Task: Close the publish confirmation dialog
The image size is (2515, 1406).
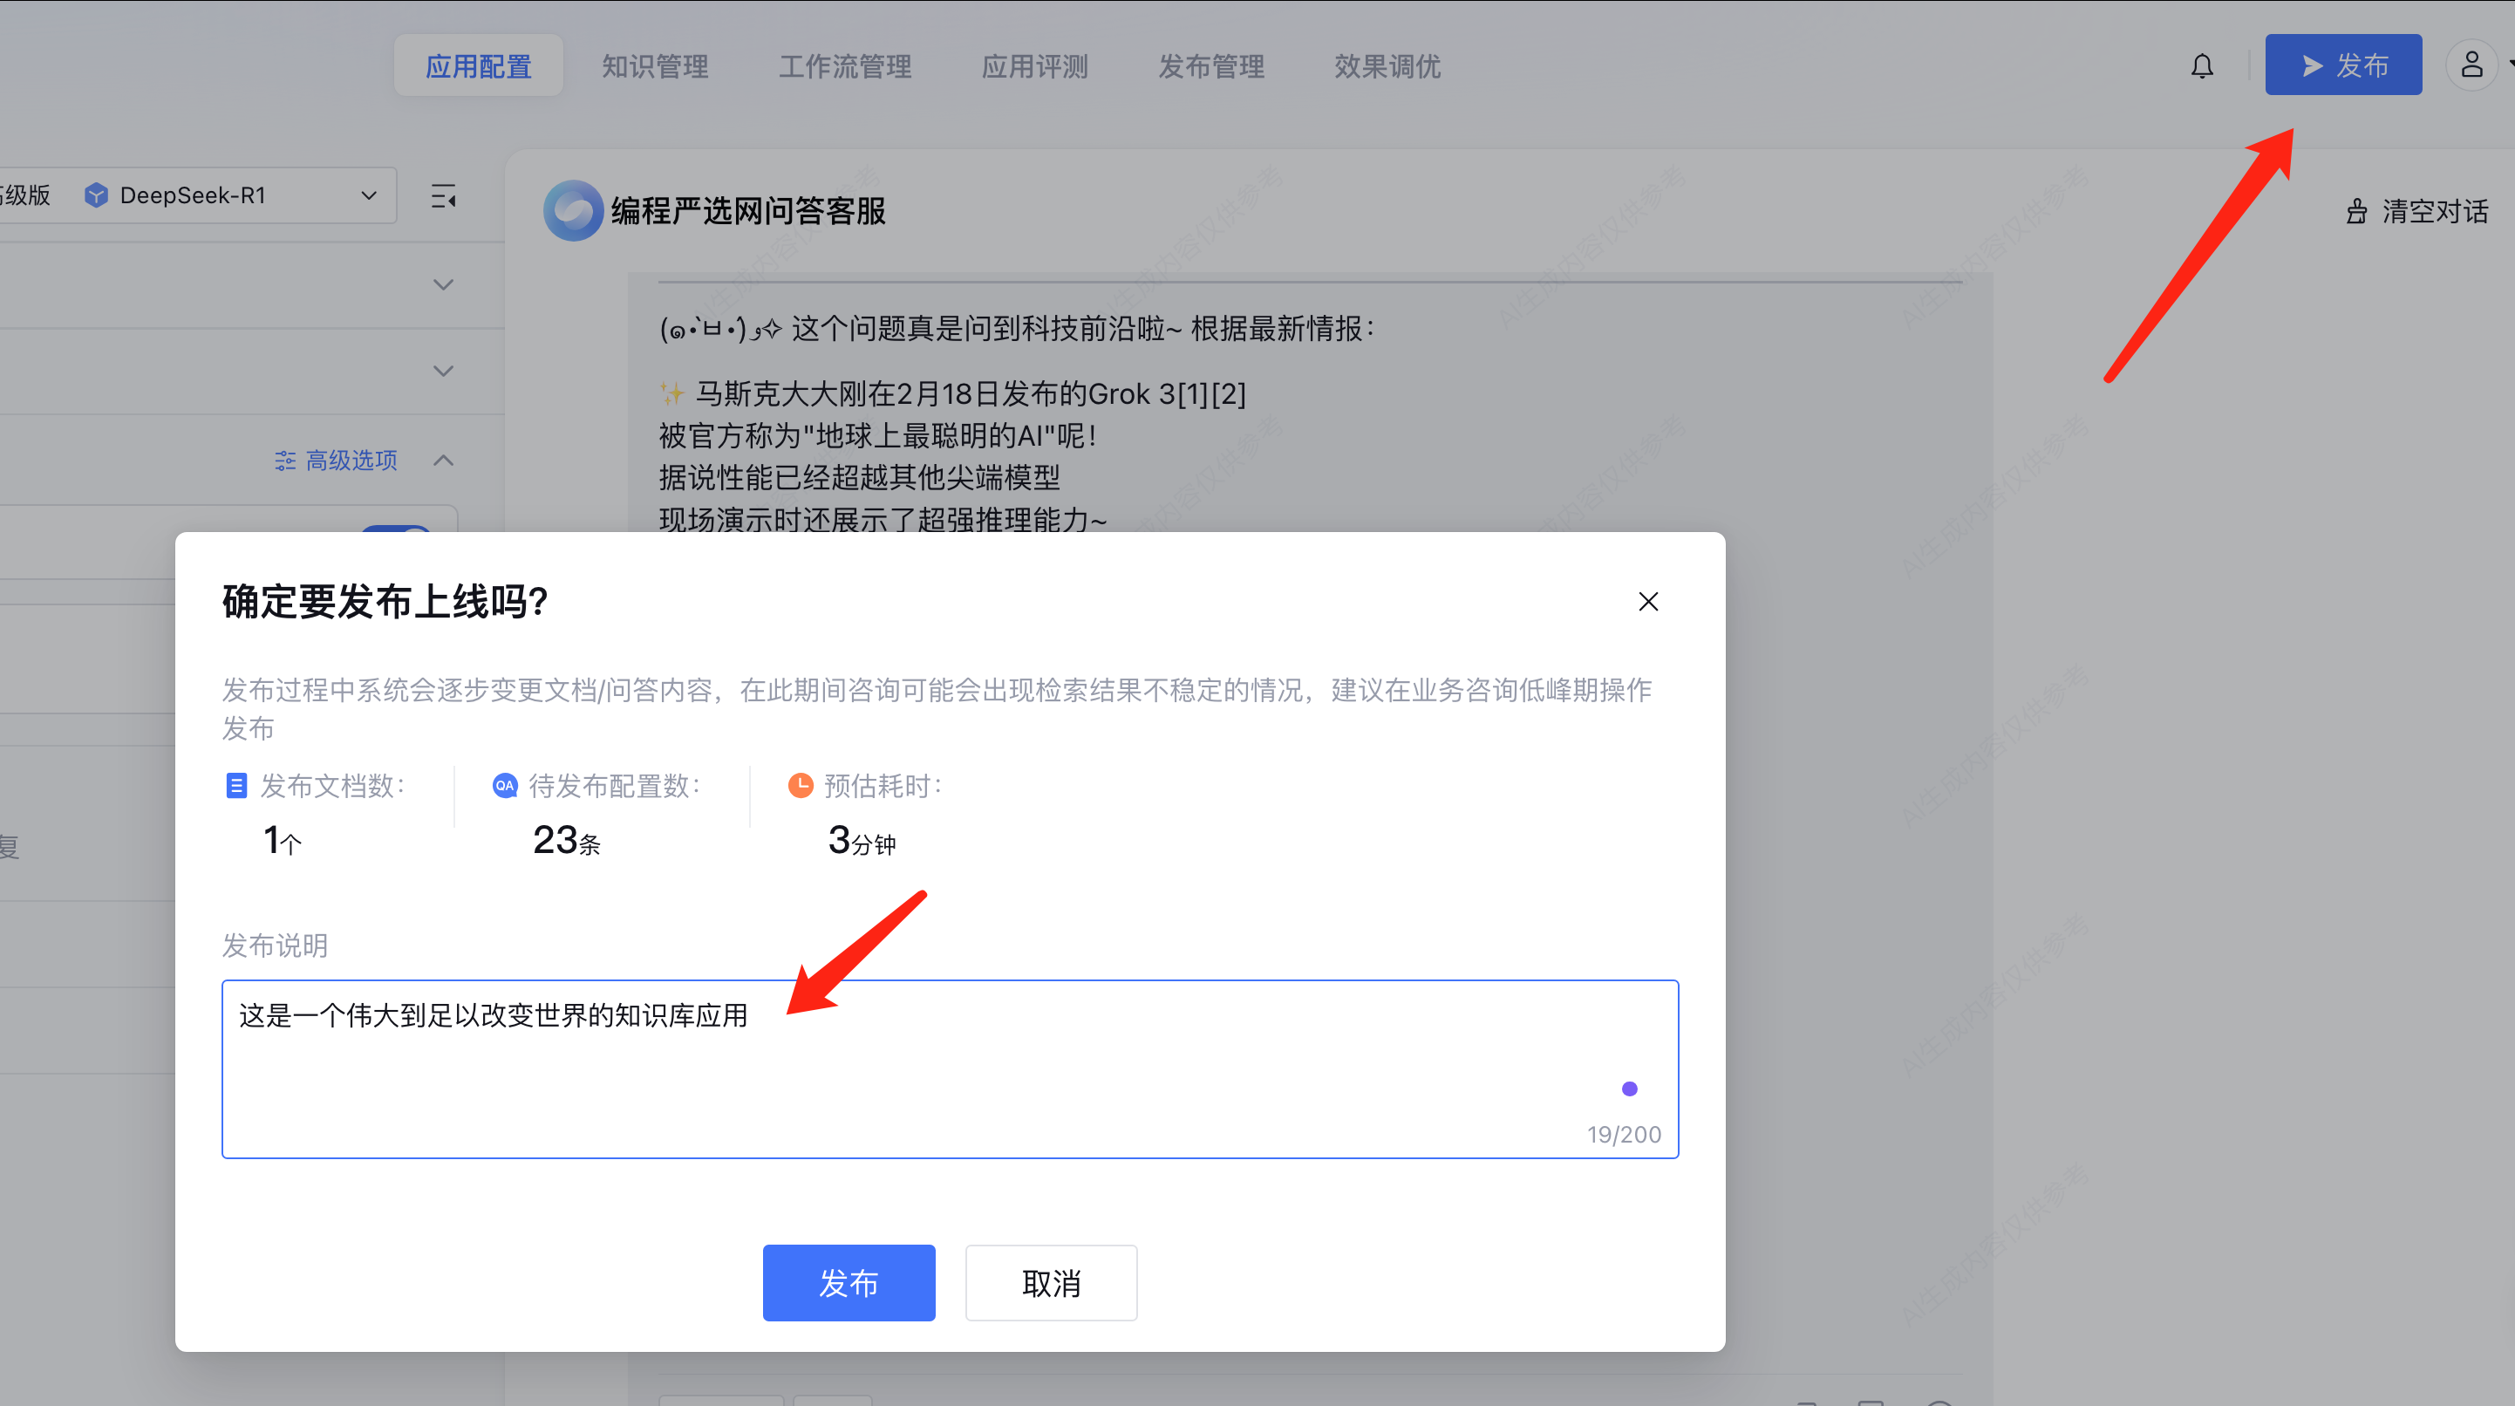Action: click(1648, 602)
